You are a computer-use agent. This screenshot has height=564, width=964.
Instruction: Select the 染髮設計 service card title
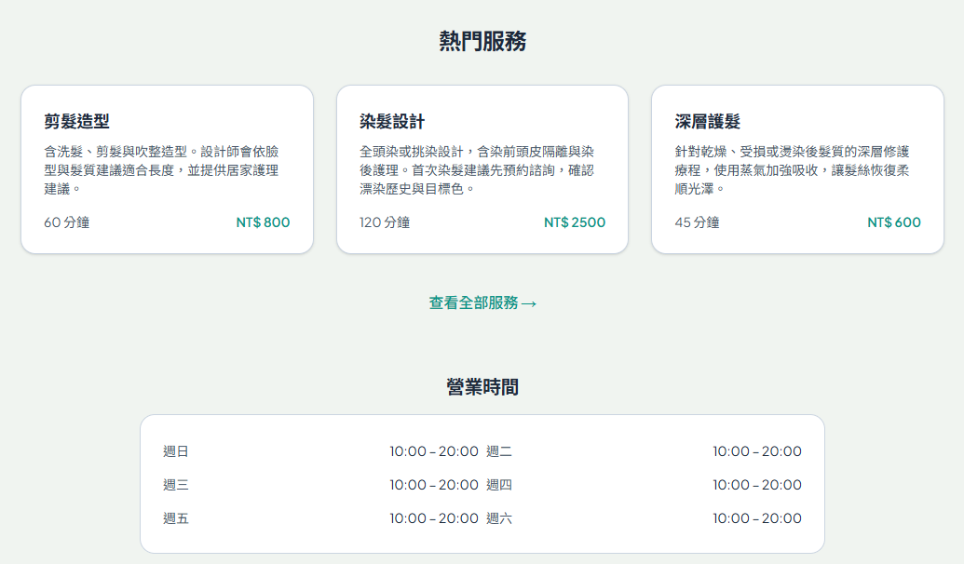coord(392,122)
